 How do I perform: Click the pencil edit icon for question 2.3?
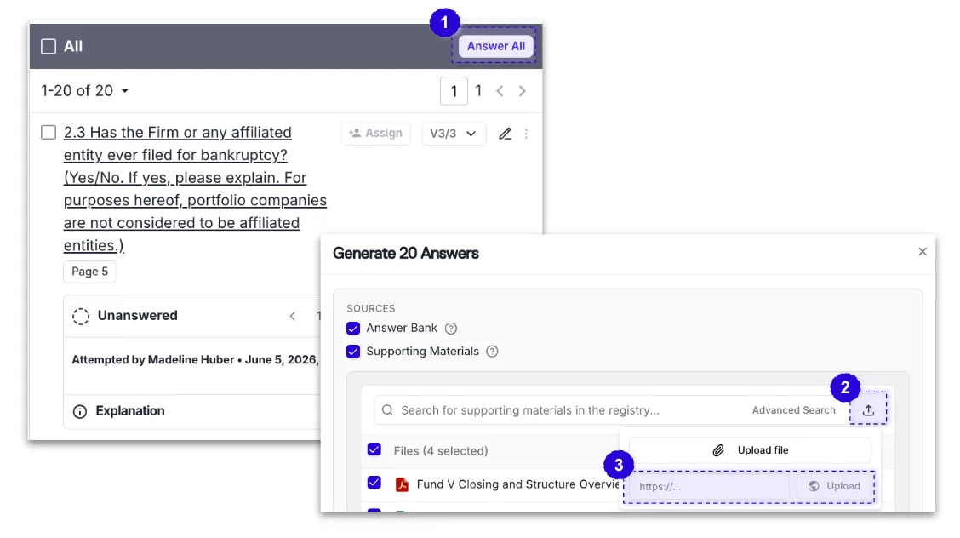[505, 134]
